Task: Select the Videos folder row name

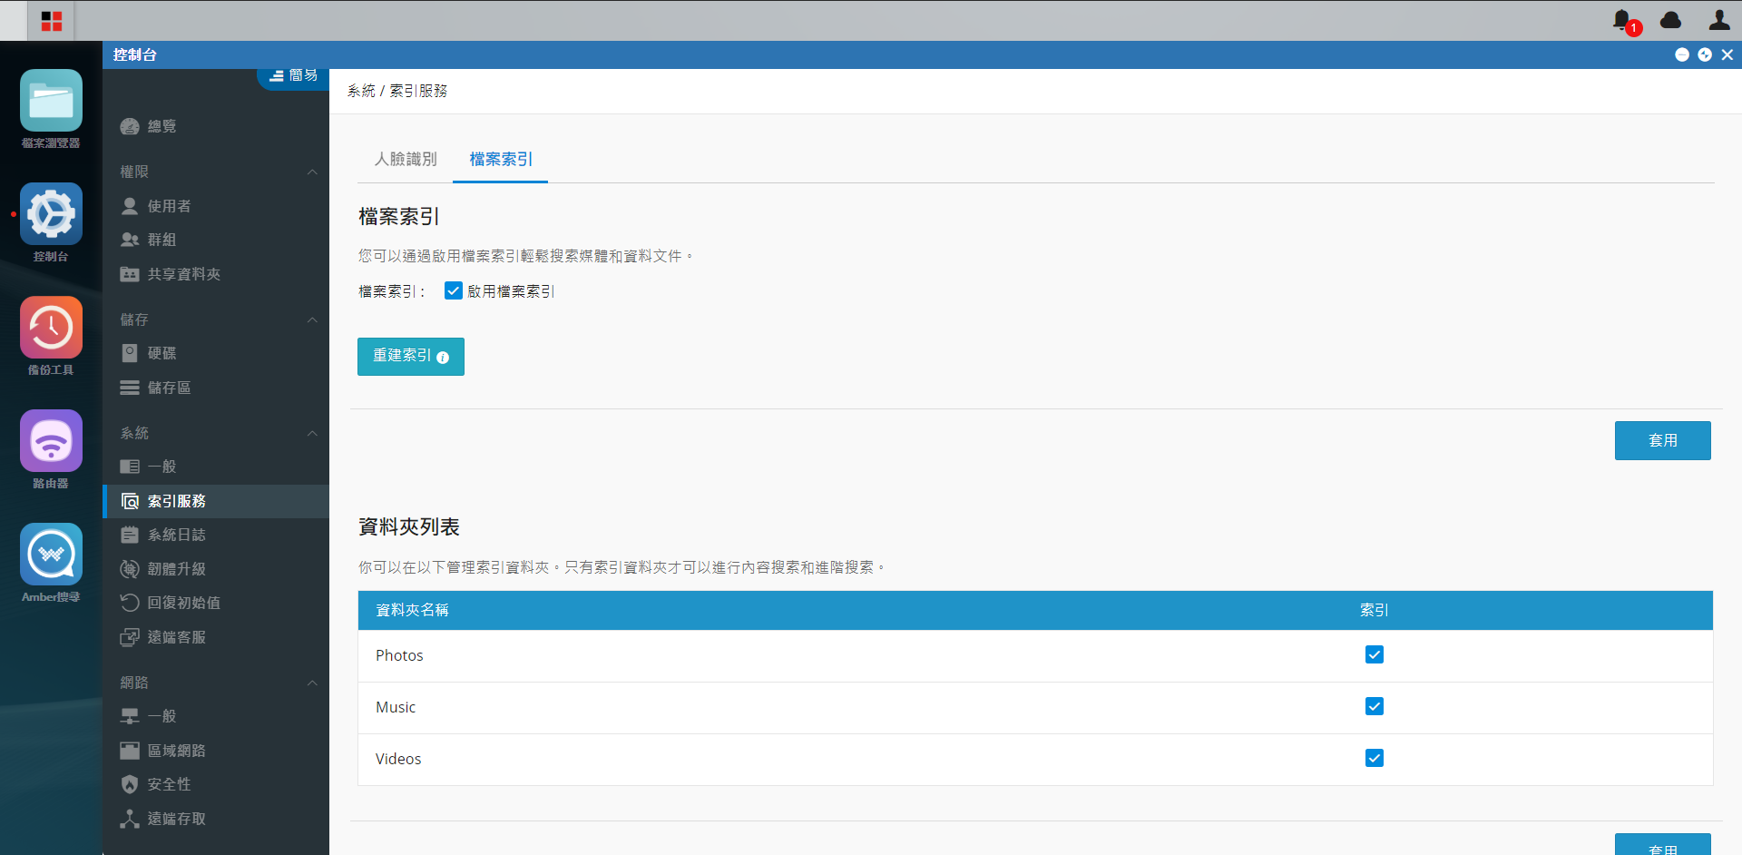Action: pyautogui.click(x=398, y=759)
